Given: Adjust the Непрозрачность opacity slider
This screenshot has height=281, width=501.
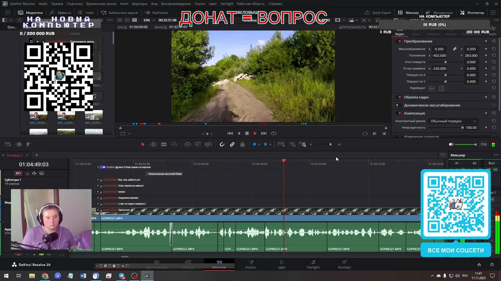Looking at the screenshot, I should pyautogui.click(x=462, y=128).
